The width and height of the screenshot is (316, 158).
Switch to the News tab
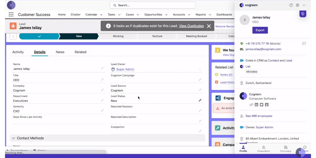click(x=60, y=52)
